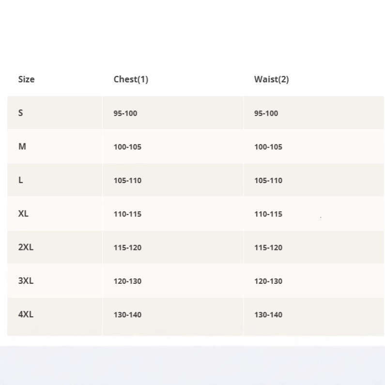Click chest value 130-140 for size 4XL
Image resolution: width=385 pixels, height=385 pixels.
pos(127,315)
